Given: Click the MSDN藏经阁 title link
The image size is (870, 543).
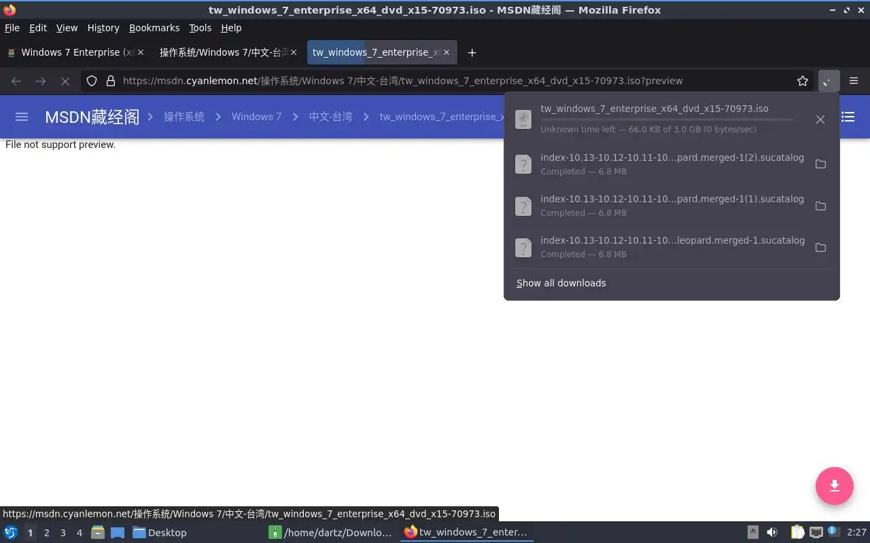Looking at the screenshot, I should [x=92, y=117].
